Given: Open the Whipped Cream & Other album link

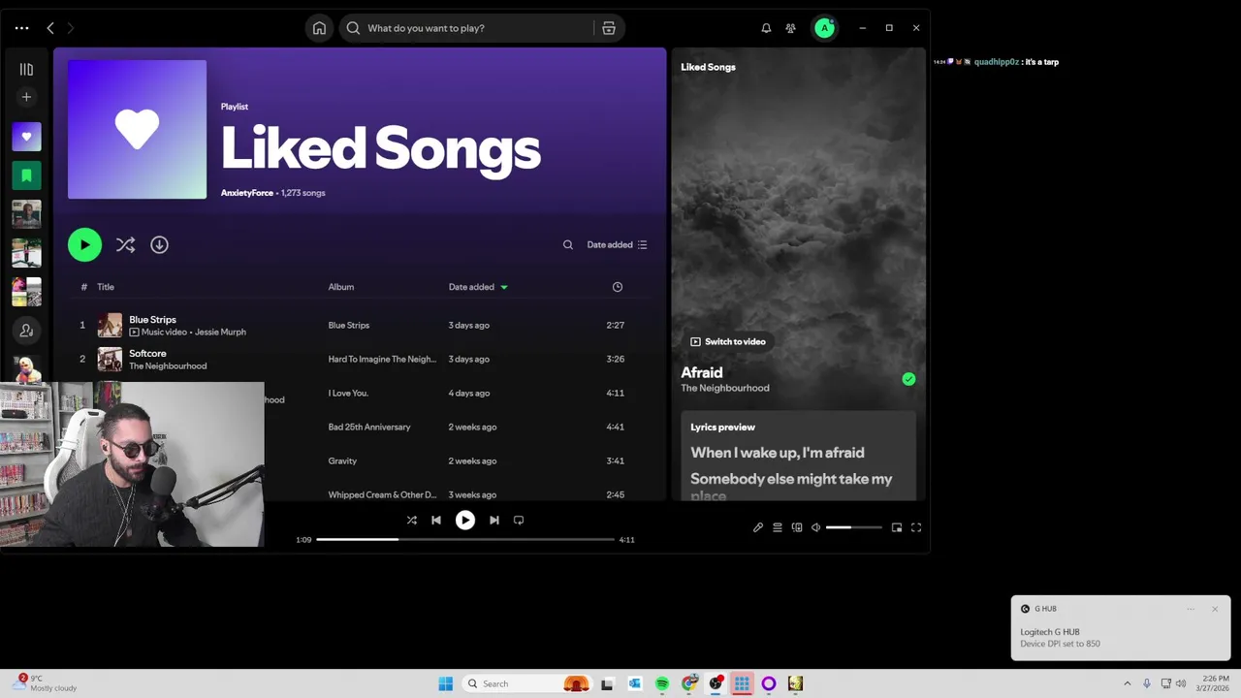Looking at the screenshot, I should (x=382, y=494).
